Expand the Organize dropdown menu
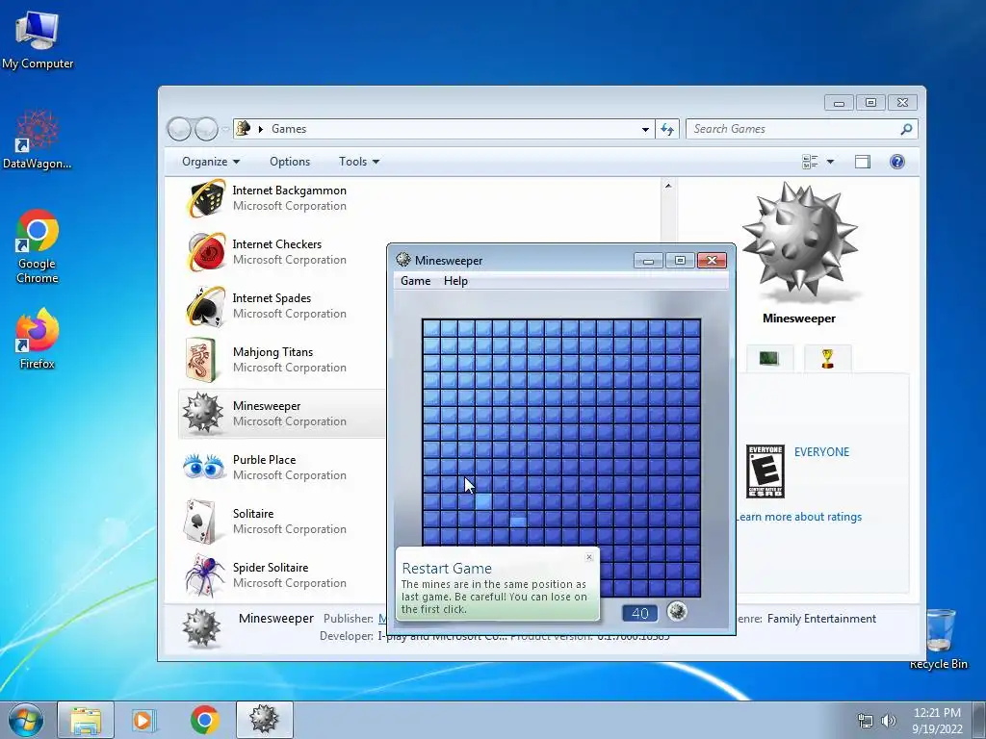Screen dimensions: 986x739 coord(211,162)
